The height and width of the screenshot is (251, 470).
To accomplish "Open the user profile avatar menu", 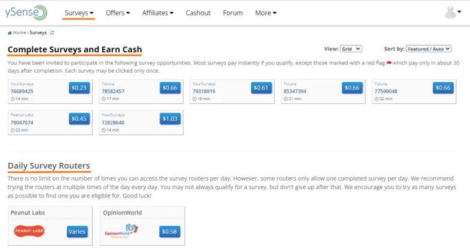I will pyautogui.click(x=452, y=13).
